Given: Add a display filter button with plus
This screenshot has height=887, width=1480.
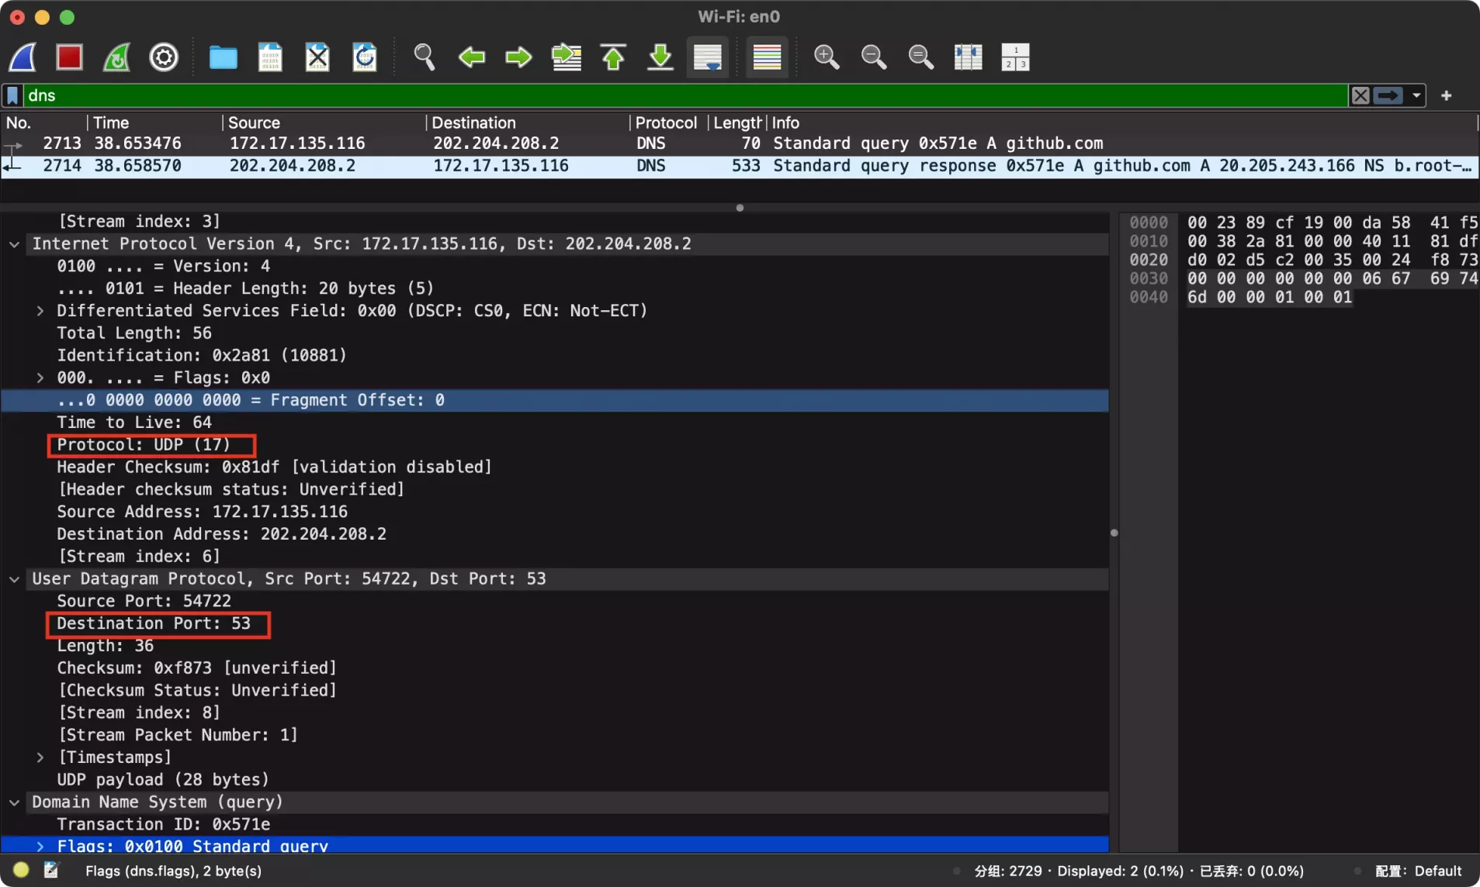Looking at the screenshot, I should pos(1446,95).
